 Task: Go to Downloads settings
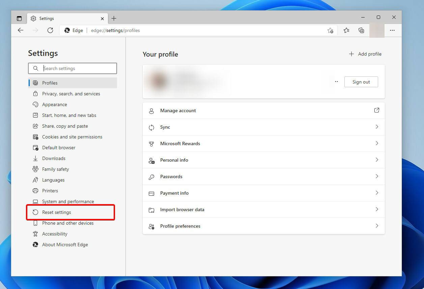pos(73,158)
